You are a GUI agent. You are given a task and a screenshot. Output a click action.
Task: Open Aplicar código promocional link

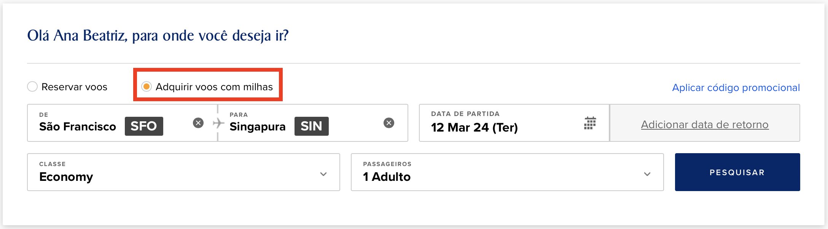pyautogui.click(x=736, y=88)
